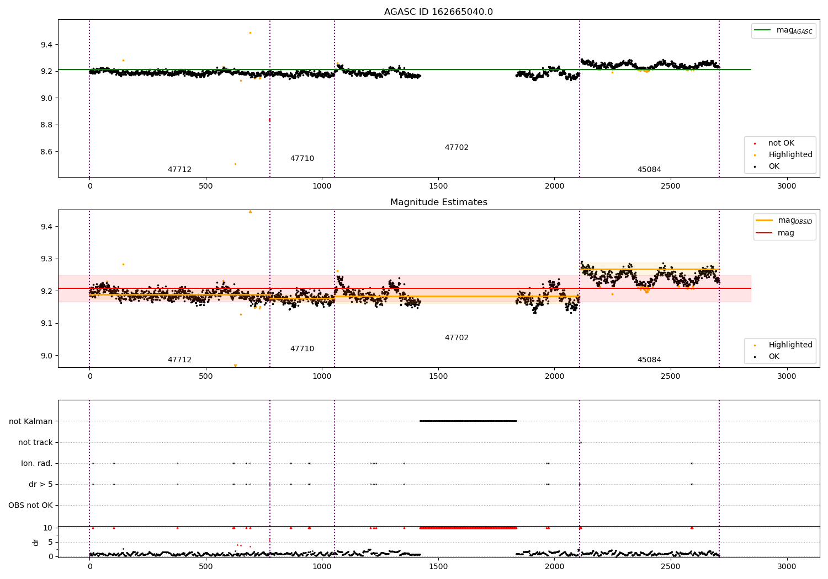The image size is (828, 579).
Task: Click the title "AGASC ID 162665040.0"
Action: click(x=438, y=12)
